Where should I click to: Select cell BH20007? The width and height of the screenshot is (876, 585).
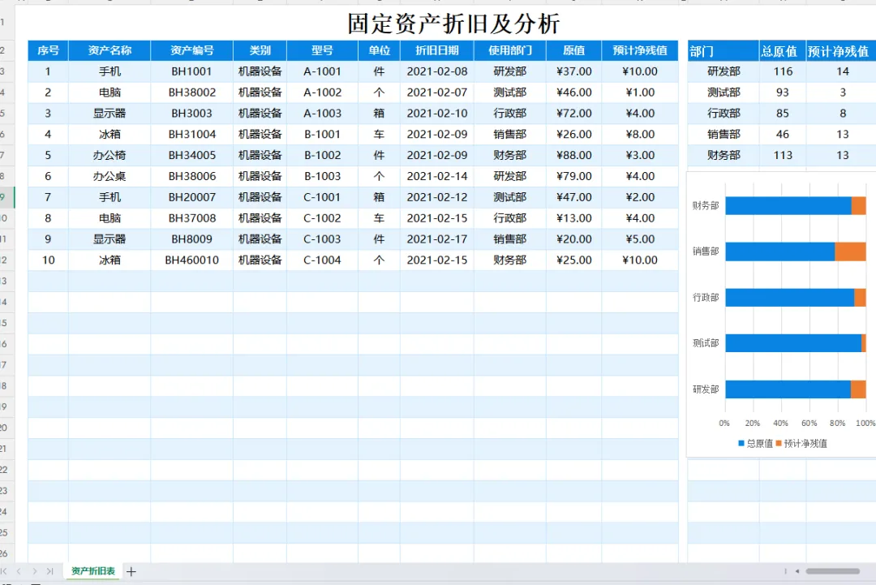click(191, 197)
